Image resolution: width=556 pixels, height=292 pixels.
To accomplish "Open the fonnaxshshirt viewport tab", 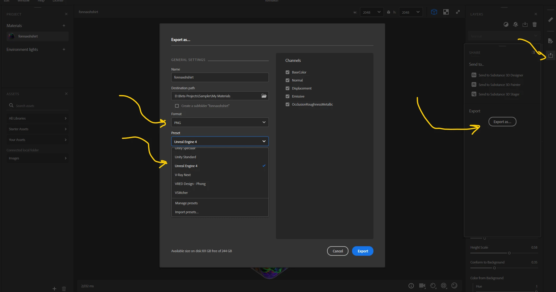I will point(88,12).
